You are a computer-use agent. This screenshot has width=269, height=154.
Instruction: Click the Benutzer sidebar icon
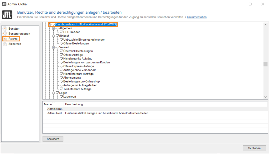point(5,29)
